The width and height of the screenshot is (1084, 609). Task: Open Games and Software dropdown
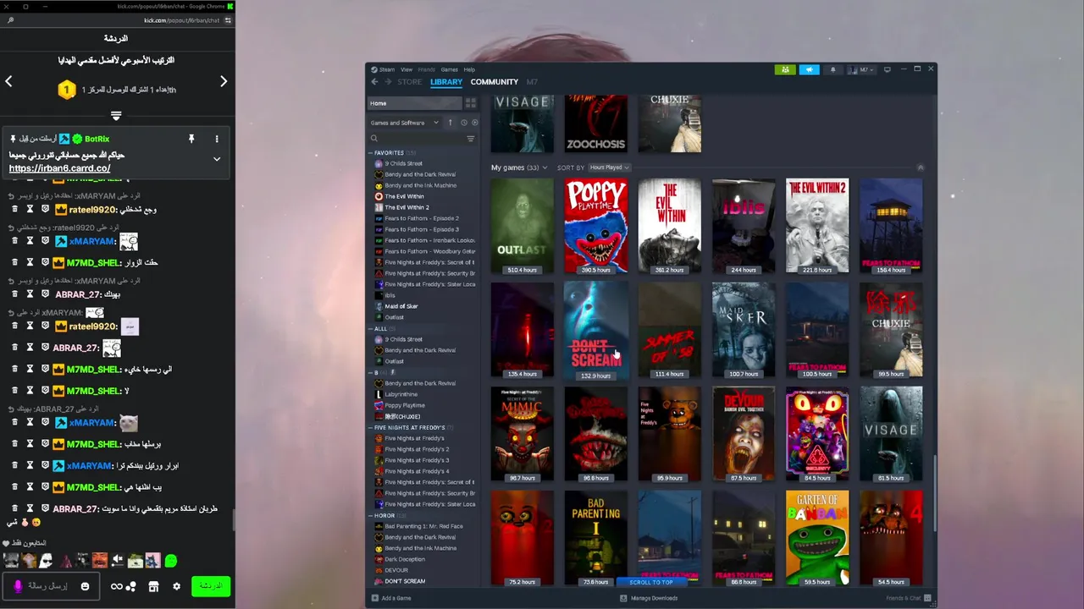(x=405, y=123)
